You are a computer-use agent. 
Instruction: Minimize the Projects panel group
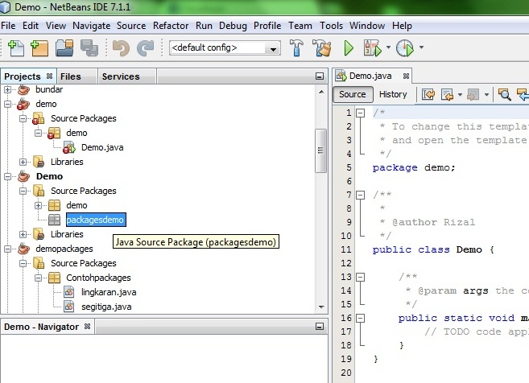[x=319, y=76]
